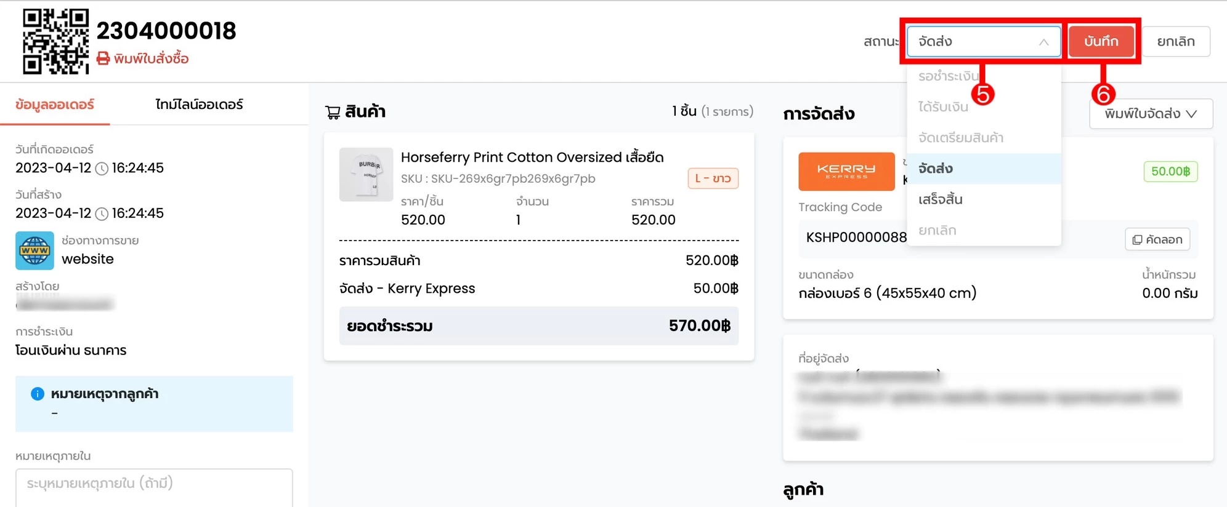Image resolution: width=1227 pixels, height=507 pixels.
Task: Click the internal note text field
Action: pyautogui.click(x=154, y=487)
